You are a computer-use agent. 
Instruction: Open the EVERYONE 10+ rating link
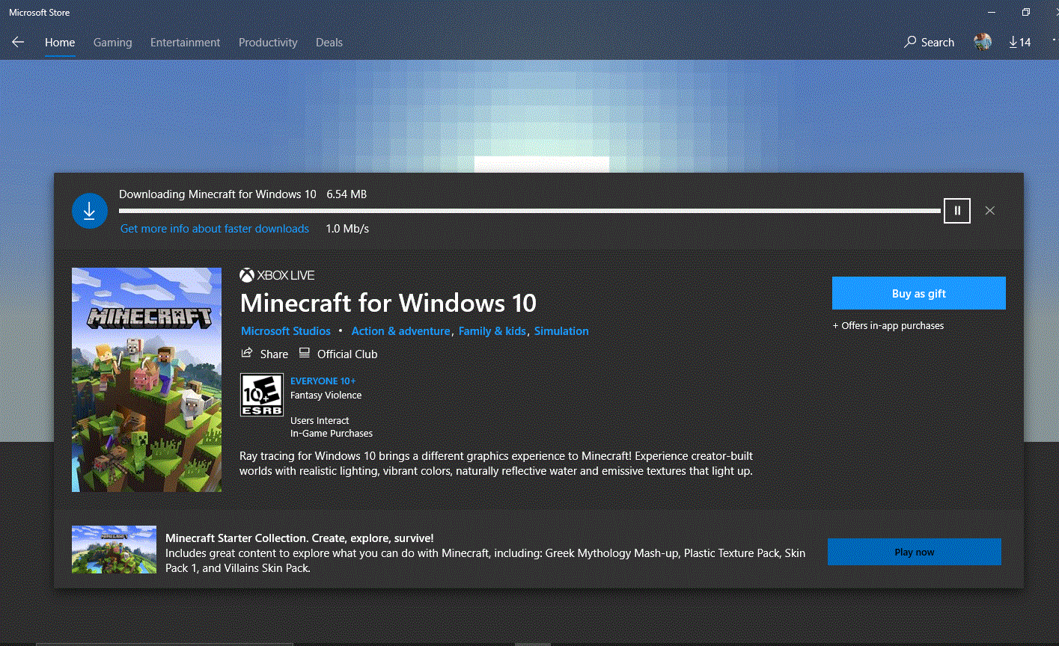coord(323,381)
